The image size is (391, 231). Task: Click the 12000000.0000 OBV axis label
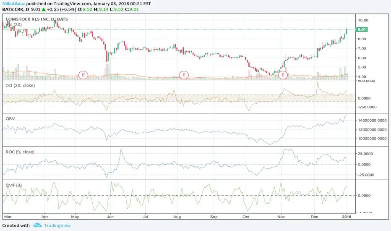[372, 130]
